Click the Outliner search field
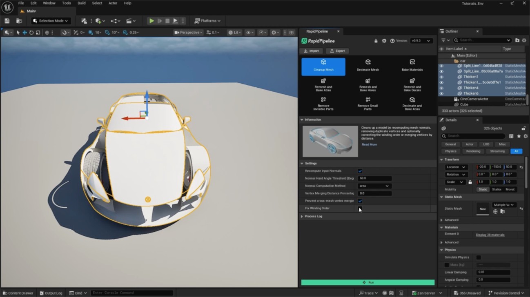This screenshot has width=530, height=297. point(482,40)
